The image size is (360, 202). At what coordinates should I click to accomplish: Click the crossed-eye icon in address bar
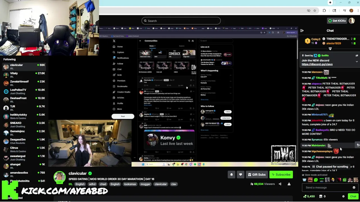309,11
